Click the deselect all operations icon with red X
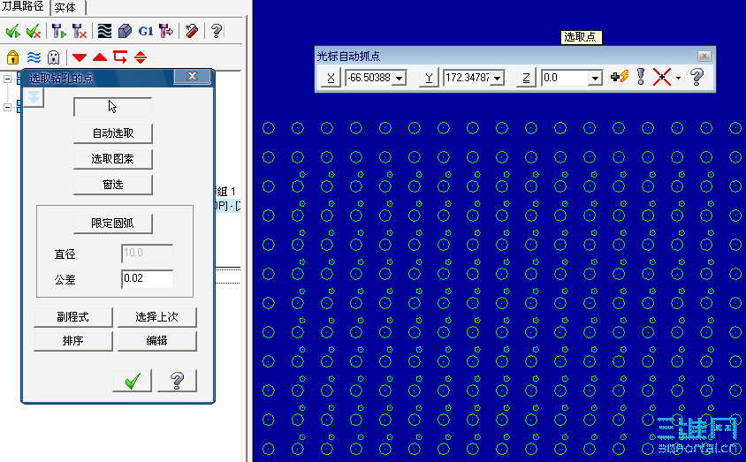The width and height of the screenshot is (746, 462). (34, 32)
